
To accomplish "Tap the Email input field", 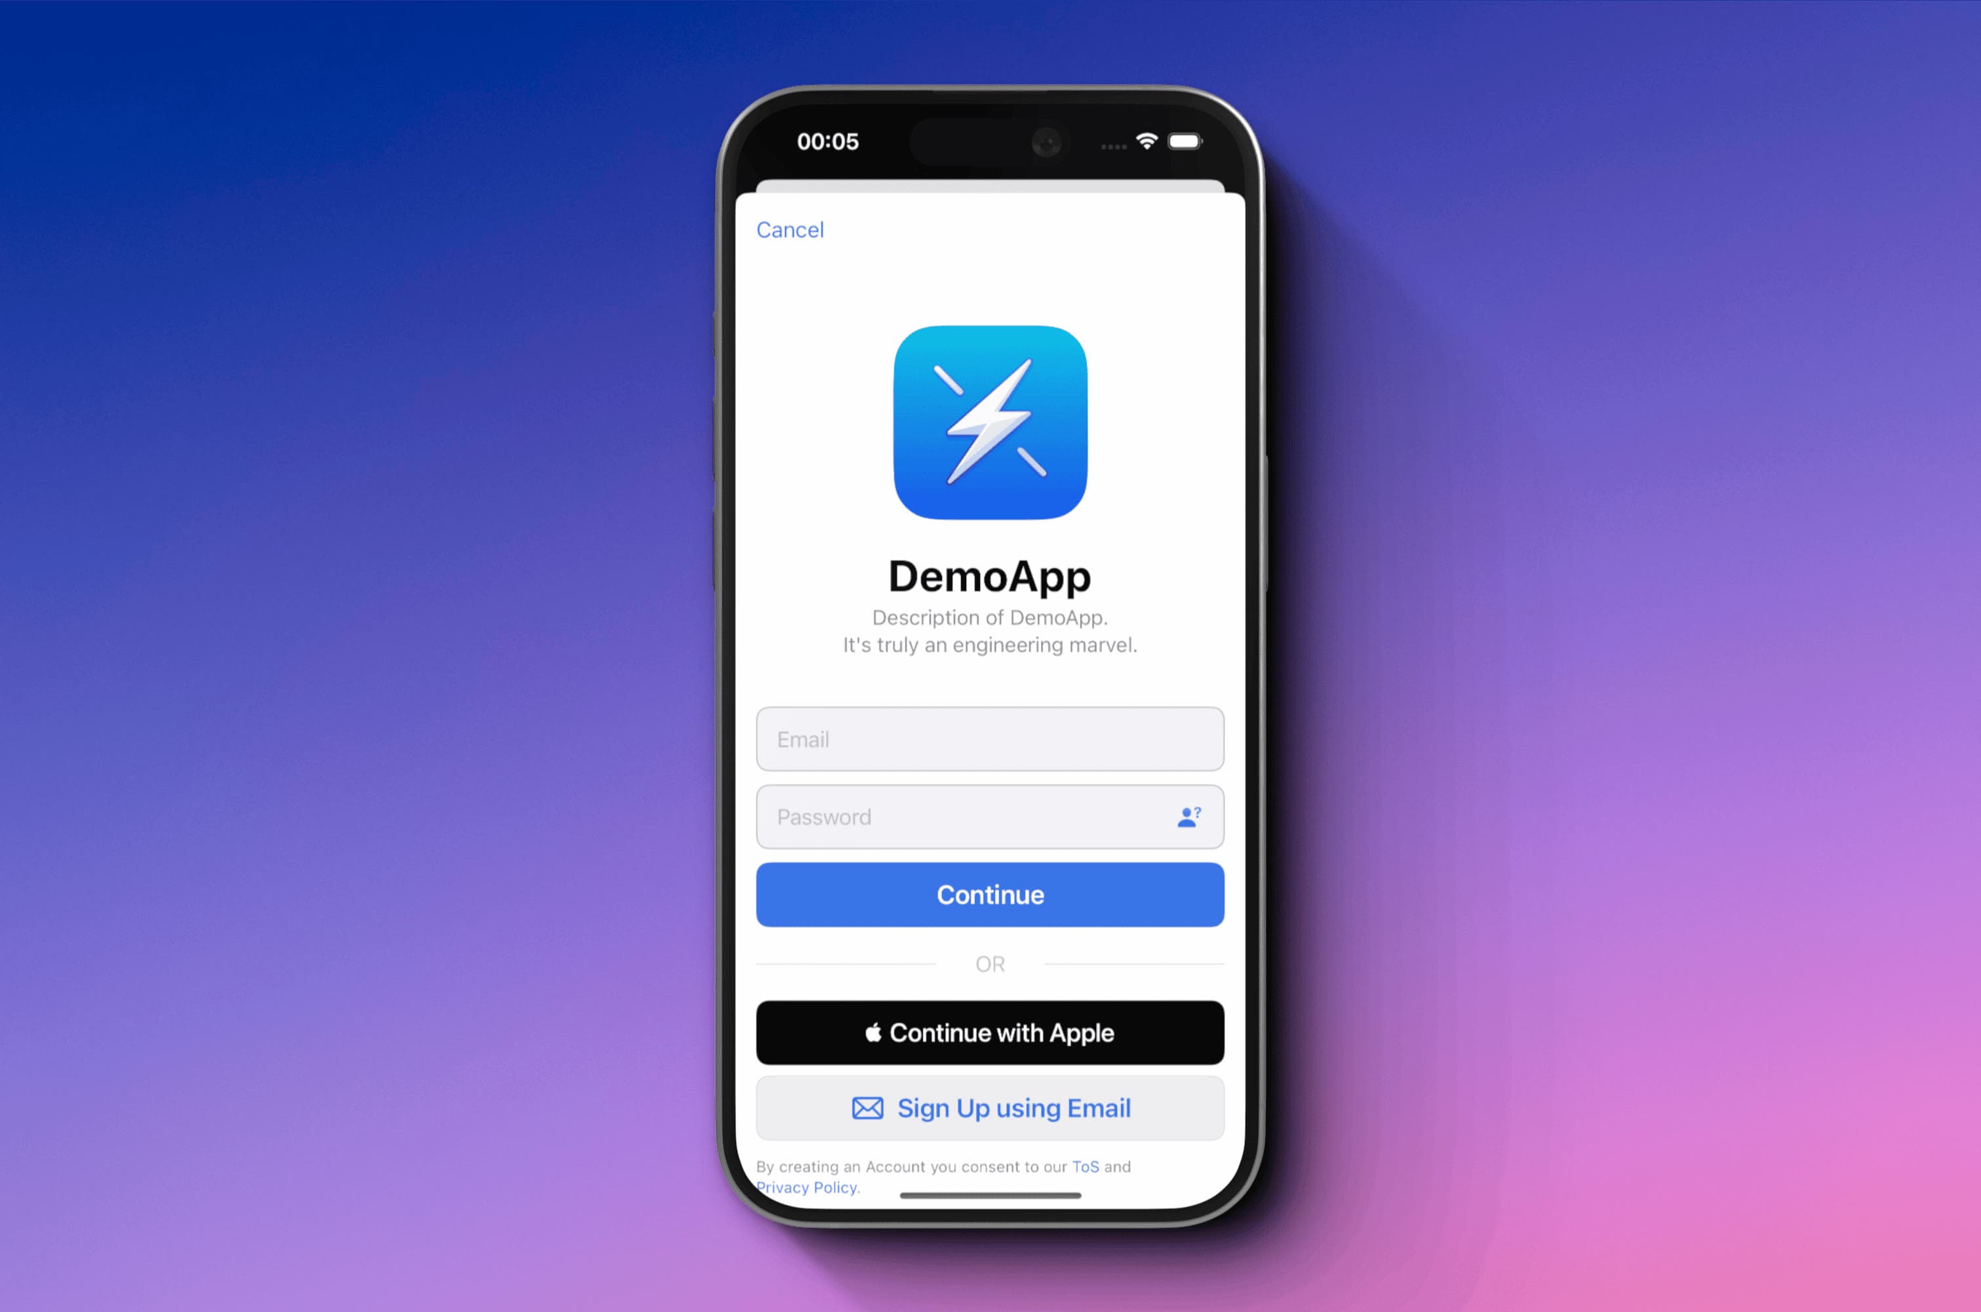I will point(990,739).
